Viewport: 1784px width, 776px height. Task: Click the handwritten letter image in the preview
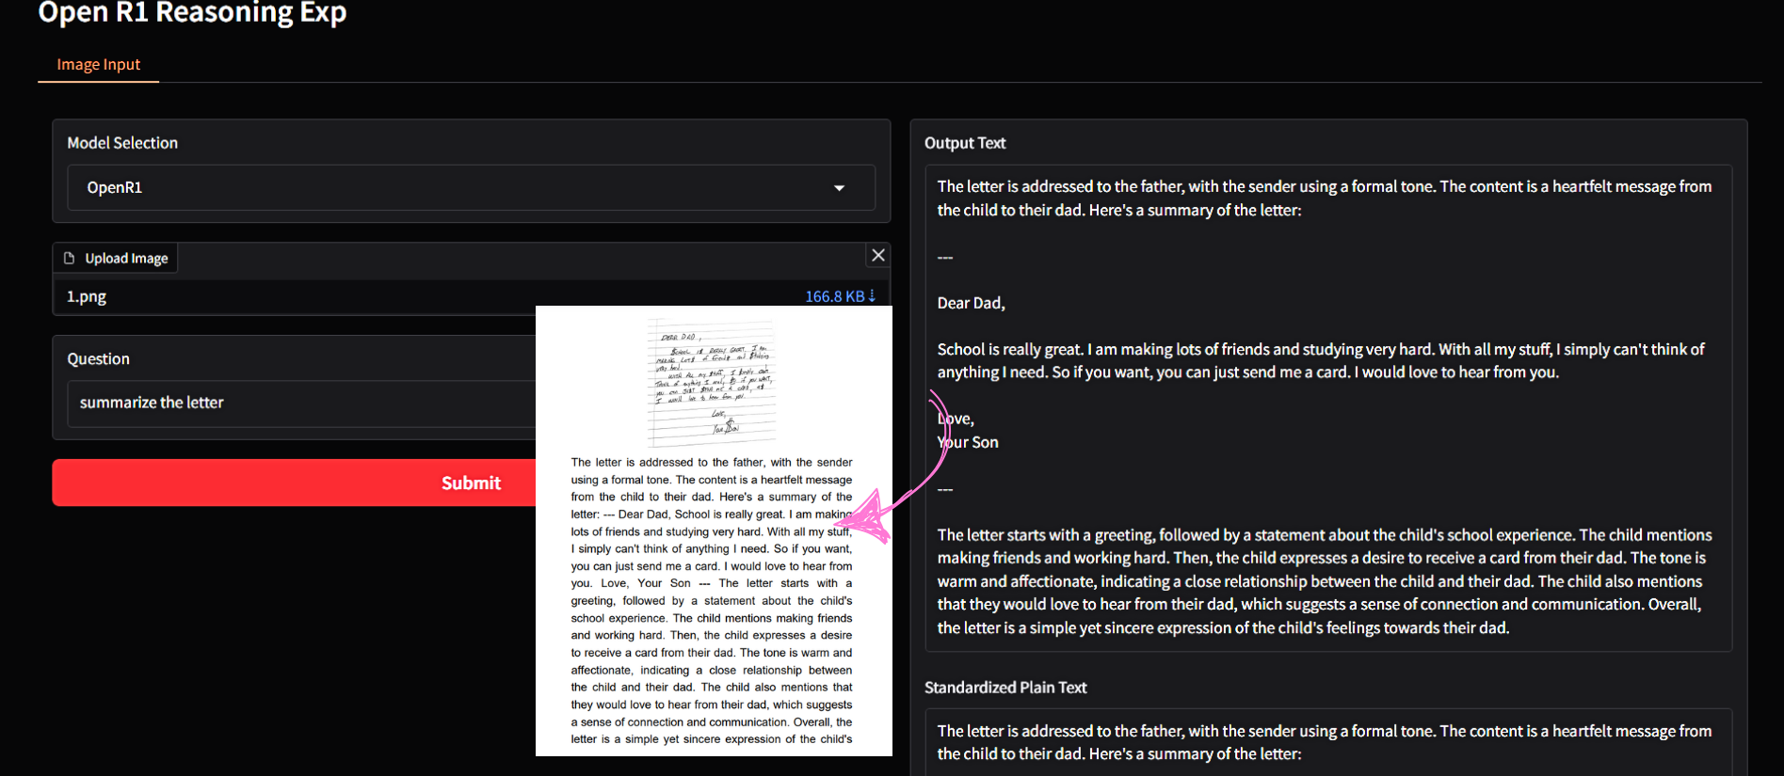click(712, 383)
